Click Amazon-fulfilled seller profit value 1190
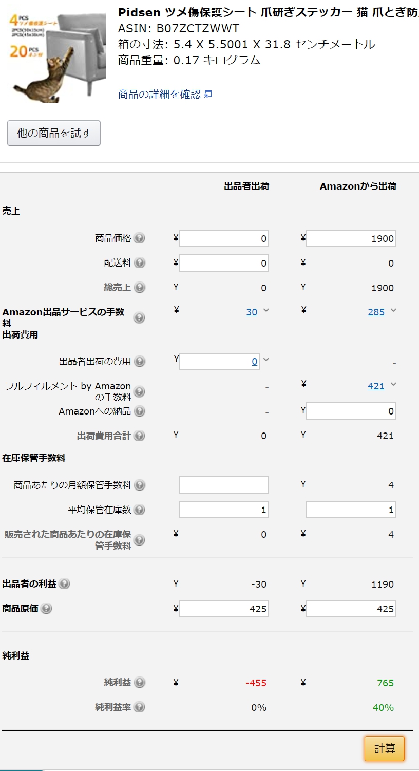The height and width of the screenshot is (771, 419). 383,584
